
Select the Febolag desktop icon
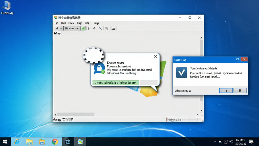(x=7, y=8)
